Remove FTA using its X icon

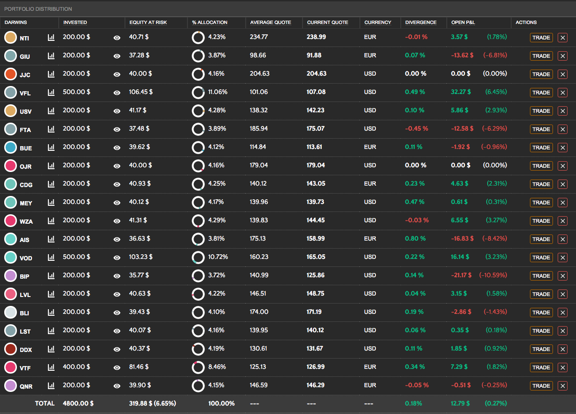[x=562, y=129]
